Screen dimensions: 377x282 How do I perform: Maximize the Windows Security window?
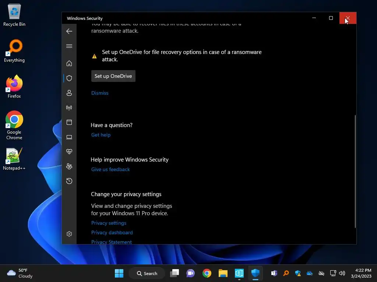point(331,18)
